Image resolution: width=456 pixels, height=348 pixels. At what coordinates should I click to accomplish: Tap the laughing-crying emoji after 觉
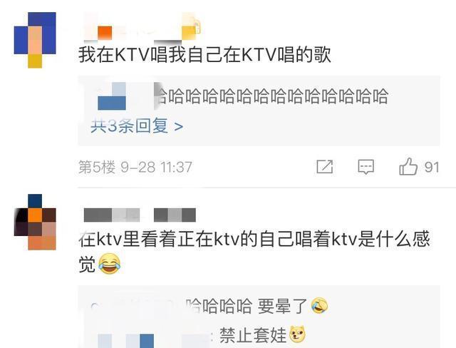click(x=109, y=264)
